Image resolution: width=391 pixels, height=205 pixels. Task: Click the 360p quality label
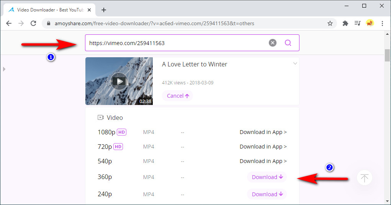[x=105, y=177]
